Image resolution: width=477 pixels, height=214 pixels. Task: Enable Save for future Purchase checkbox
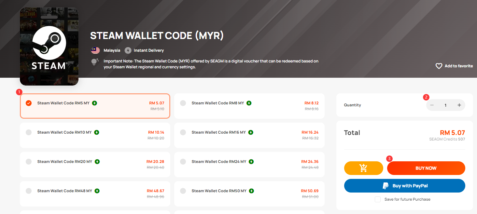[378, 199]
